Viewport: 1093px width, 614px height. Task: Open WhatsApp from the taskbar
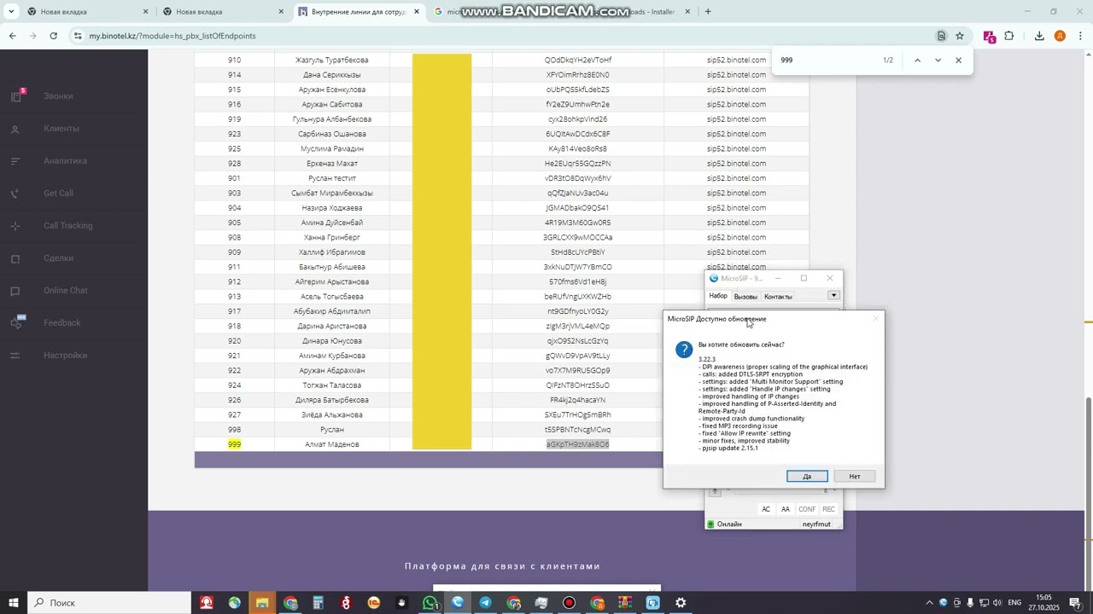[x=430, y=603]
